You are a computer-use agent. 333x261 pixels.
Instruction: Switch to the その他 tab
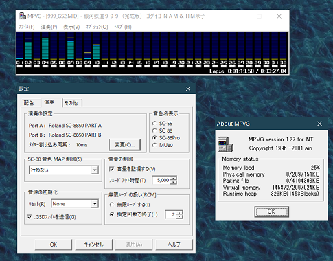[x=71, y=103]
